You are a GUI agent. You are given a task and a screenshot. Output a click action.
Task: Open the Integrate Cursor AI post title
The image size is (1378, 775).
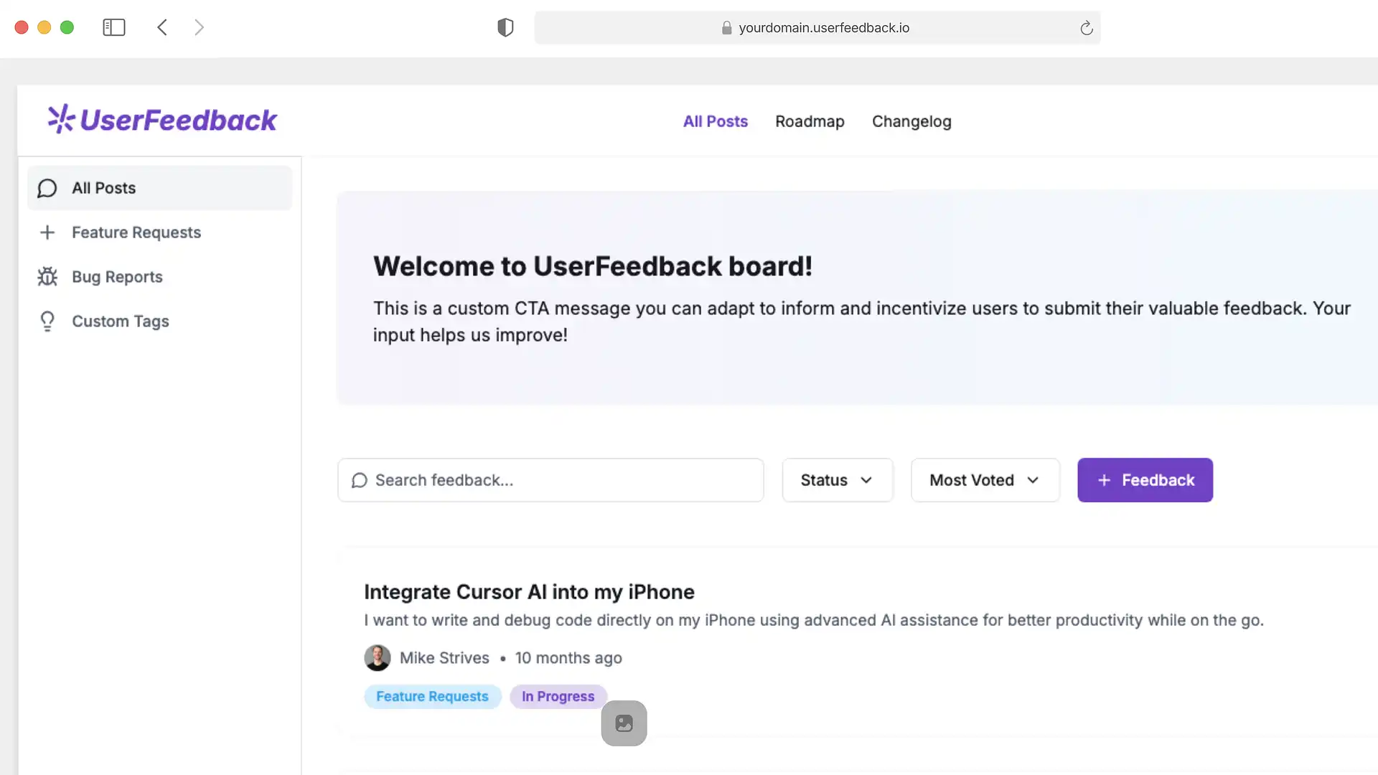click(x=529, y=592)
